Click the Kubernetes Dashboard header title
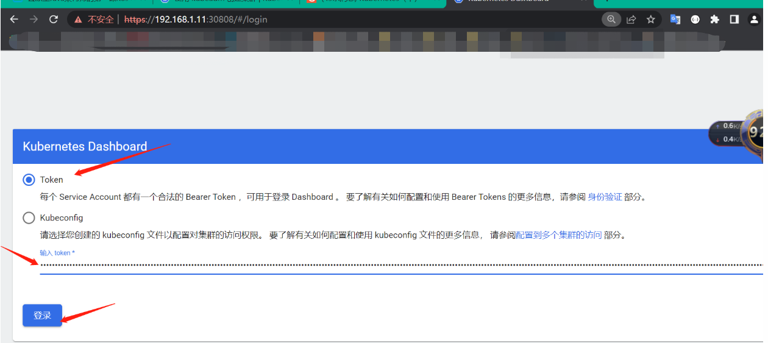 [85, 146]
